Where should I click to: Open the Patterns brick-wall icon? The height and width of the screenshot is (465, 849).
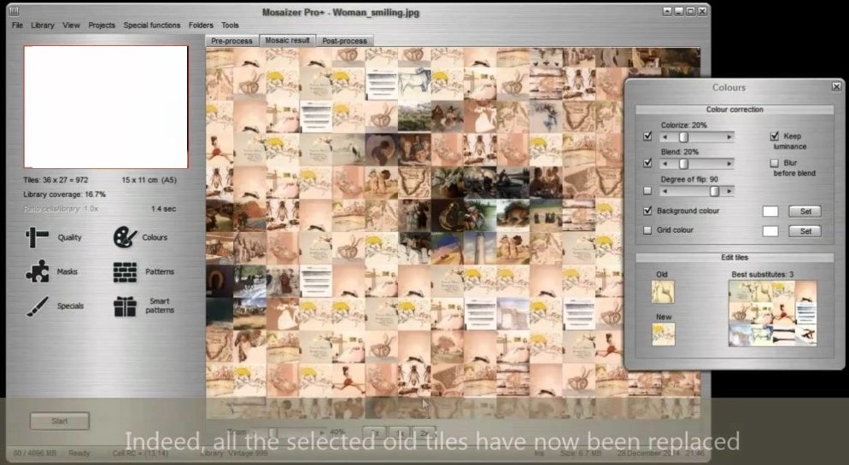pos(125,272)
